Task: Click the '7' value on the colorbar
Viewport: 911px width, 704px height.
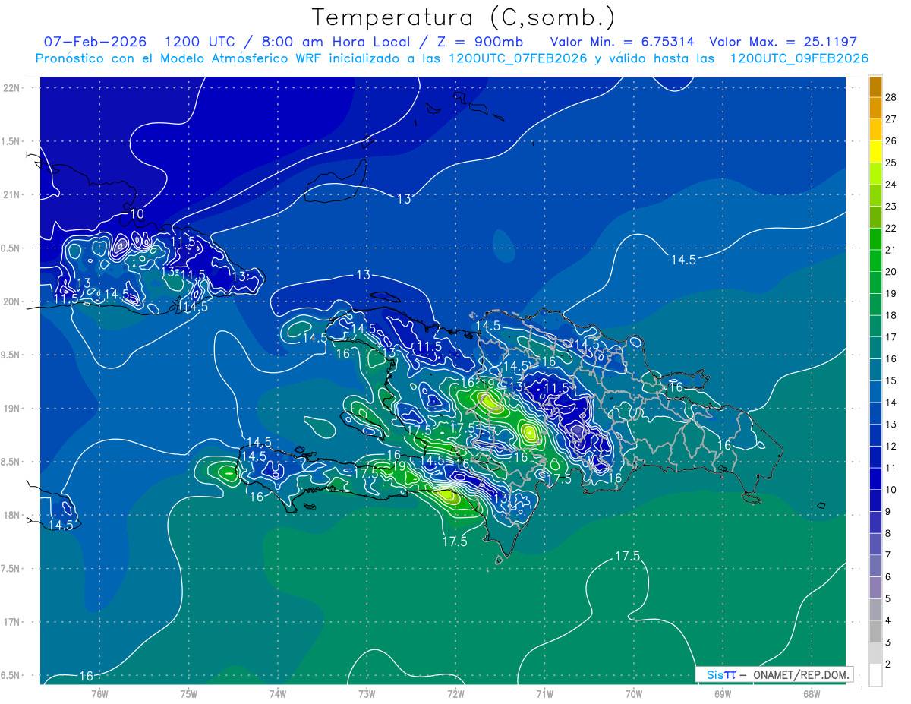Action: pyautogui.click(x=888, y=555)
